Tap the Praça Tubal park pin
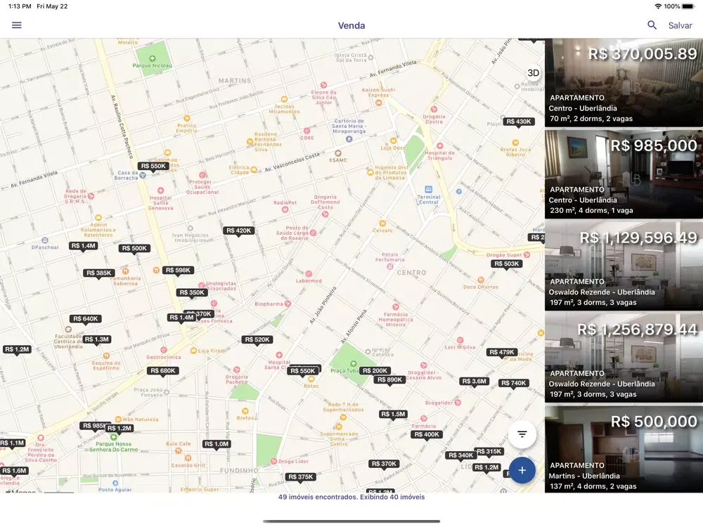Screen dimensions: 703x527 [354, 363]
